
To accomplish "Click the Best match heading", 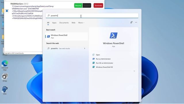I will [x=51, y=30].
